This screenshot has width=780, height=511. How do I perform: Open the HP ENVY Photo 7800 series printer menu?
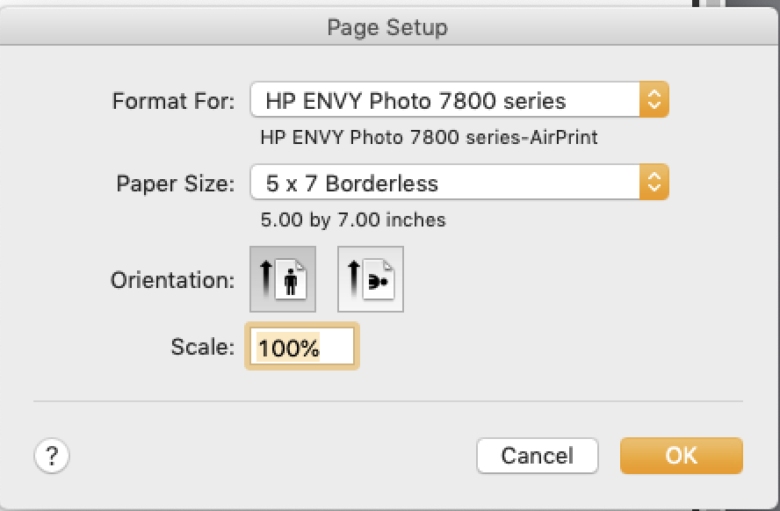coord(446,100)
